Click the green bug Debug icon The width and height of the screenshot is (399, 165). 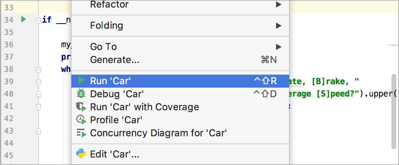pos(81,94)
